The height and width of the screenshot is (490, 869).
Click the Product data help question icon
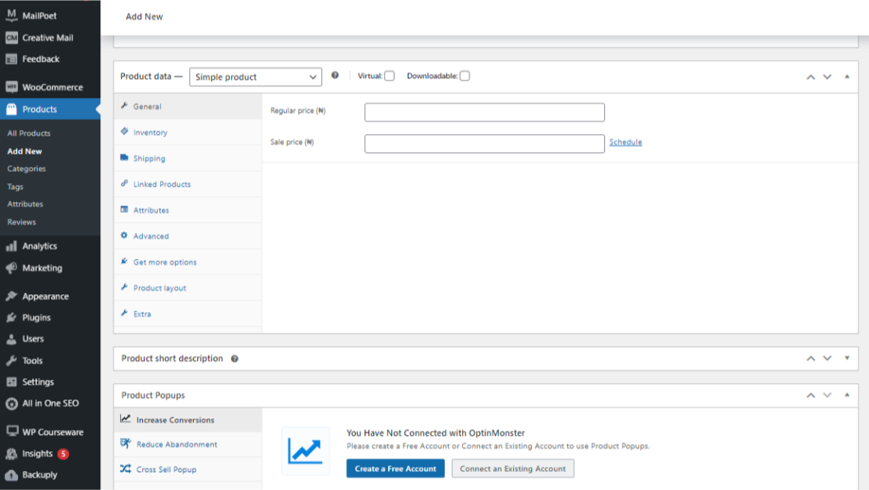point(335,76)
